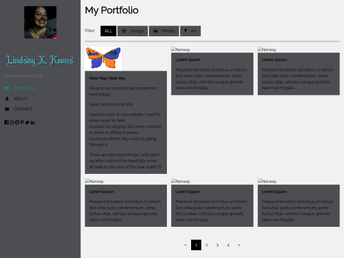Jump to pagination page 4
Screen dimensions: 344x258
tap(228, 245)
